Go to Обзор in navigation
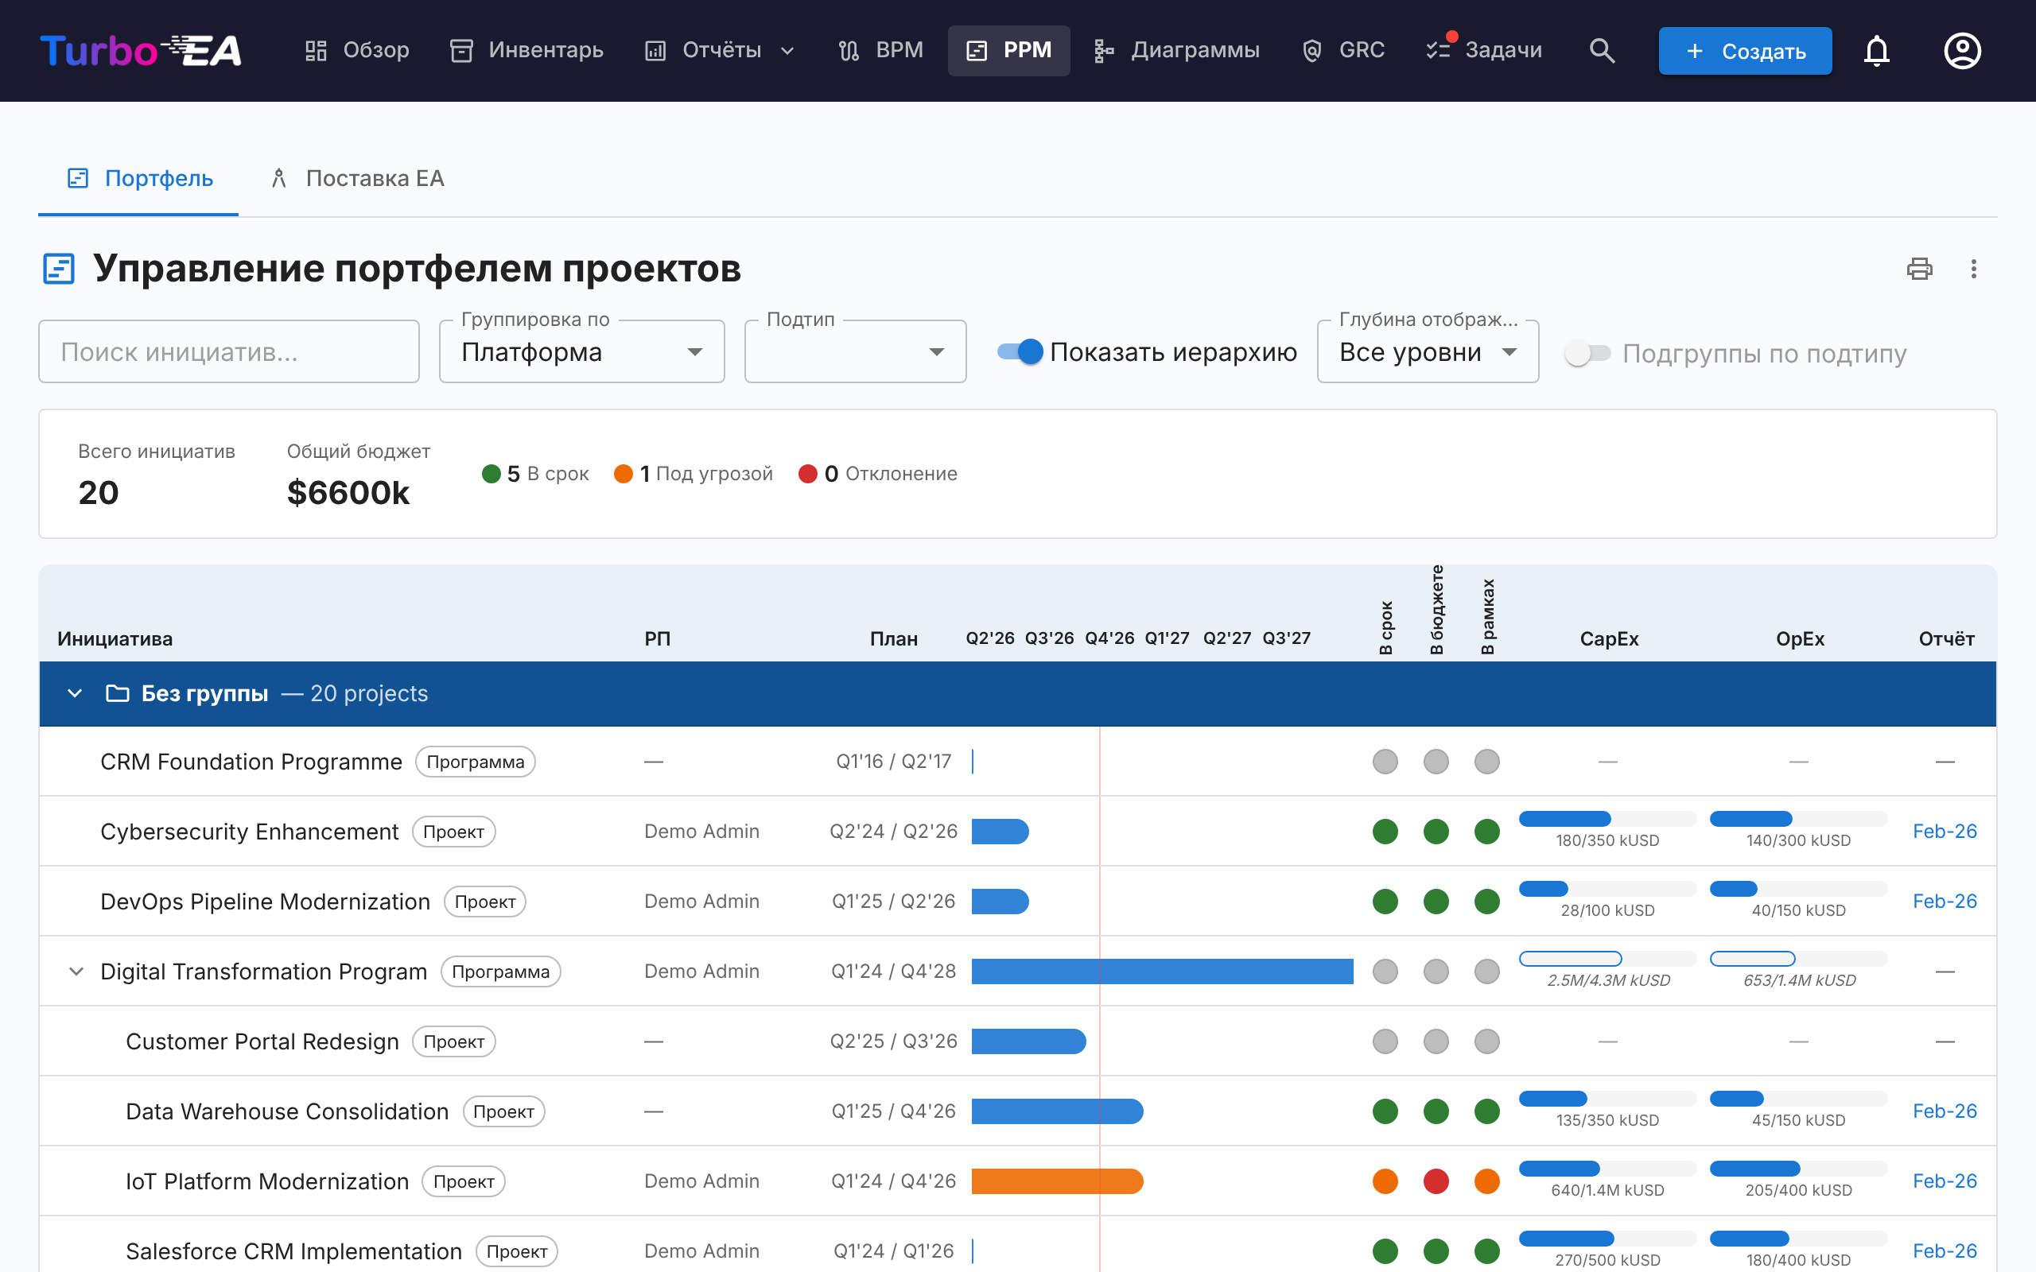 [357, 50]
